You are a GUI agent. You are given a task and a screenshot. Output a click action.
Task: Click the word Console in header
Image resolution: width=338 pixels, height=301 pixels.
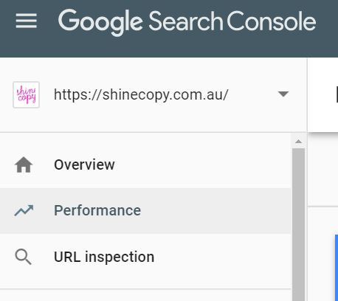pos(271,21)
